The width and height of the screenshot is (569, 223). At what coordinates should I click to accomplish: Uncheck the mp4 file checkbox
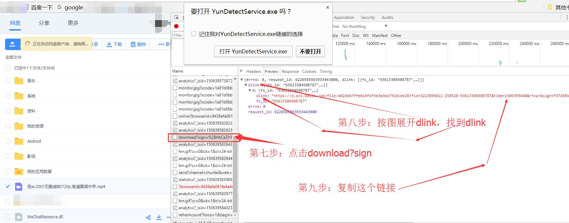[x=8, y=186]
